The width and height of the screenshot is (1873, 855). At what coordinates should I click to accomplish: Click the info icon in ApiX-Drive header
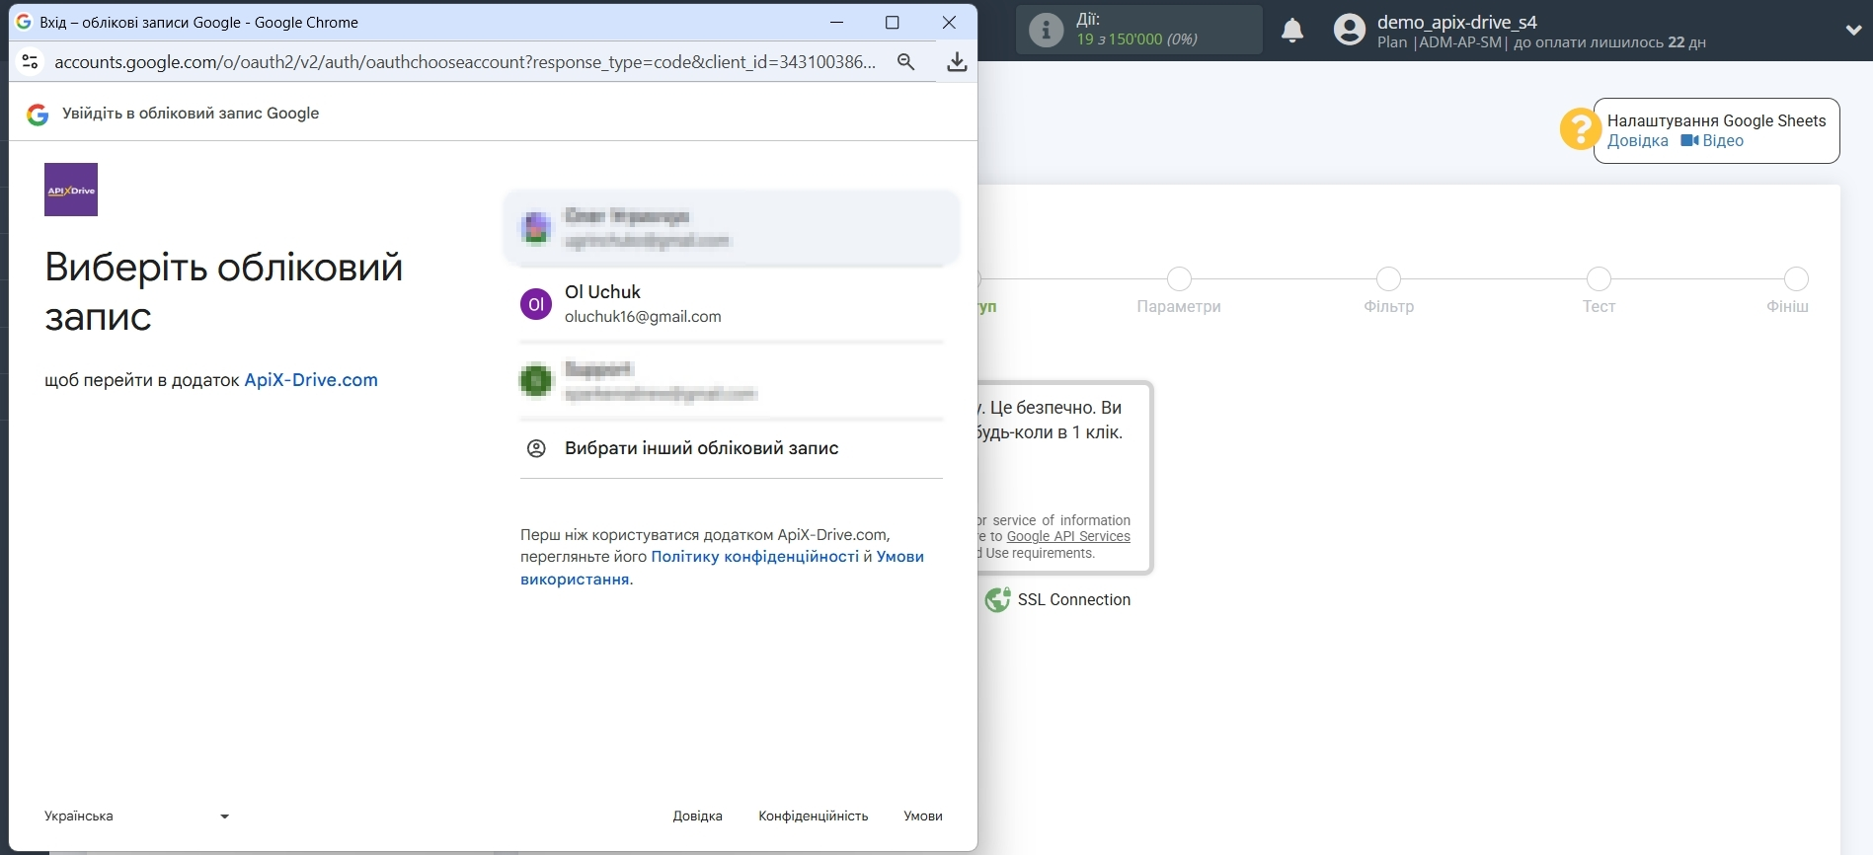1046,30
